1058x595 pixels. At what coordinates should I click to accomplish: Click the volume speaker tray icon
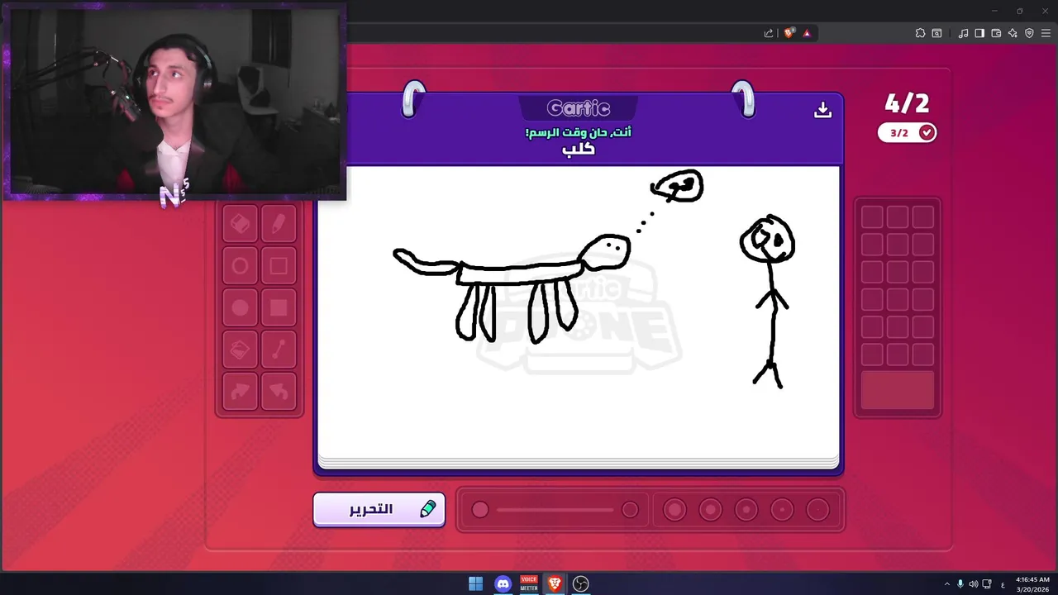[974, 584]
